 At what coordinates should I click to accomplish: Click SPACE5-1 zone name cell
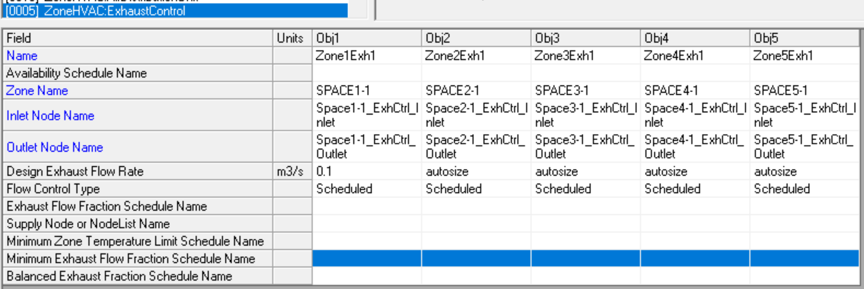tap(804, 91)
